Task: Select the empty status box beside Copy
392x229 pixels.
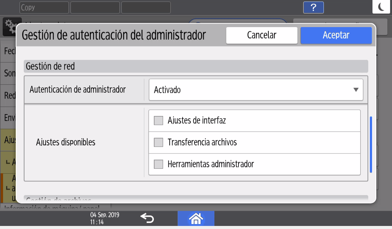Action: click(x=95, y=8)
